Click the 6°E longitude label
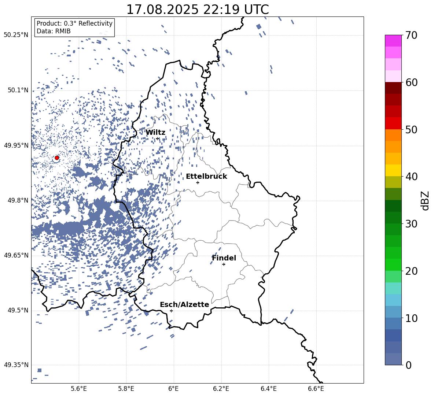 click(x=173, y=389)
